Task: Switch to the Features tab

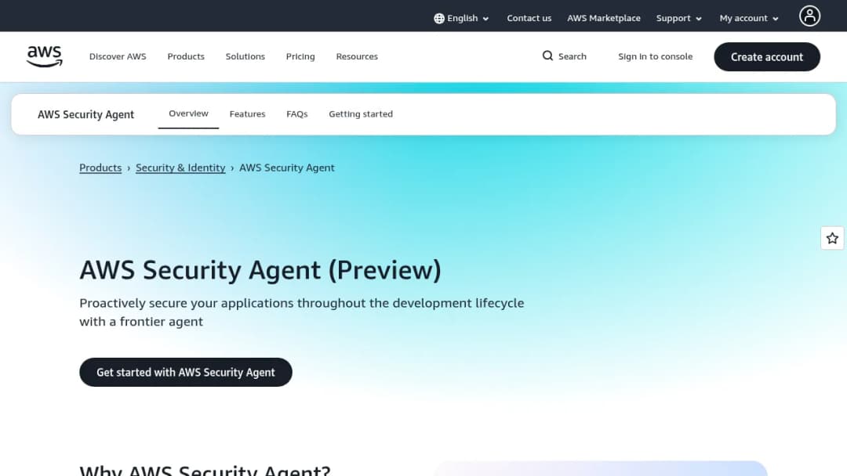Action: pos(247,114)
